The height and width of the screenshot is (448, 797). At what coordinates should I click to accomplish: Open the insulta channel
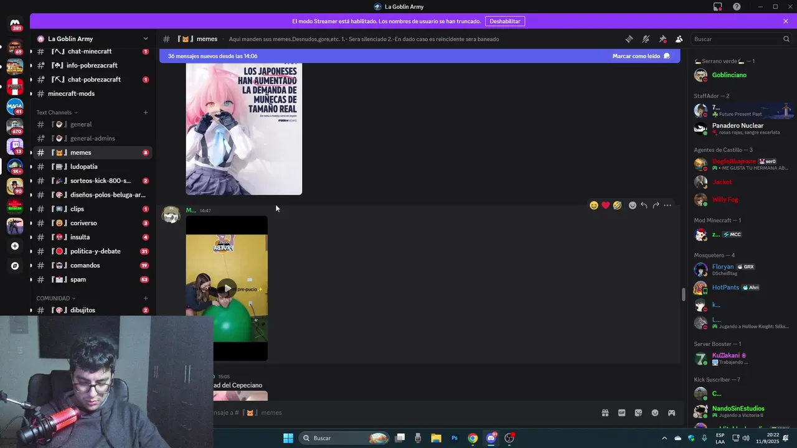click(92, 237)
